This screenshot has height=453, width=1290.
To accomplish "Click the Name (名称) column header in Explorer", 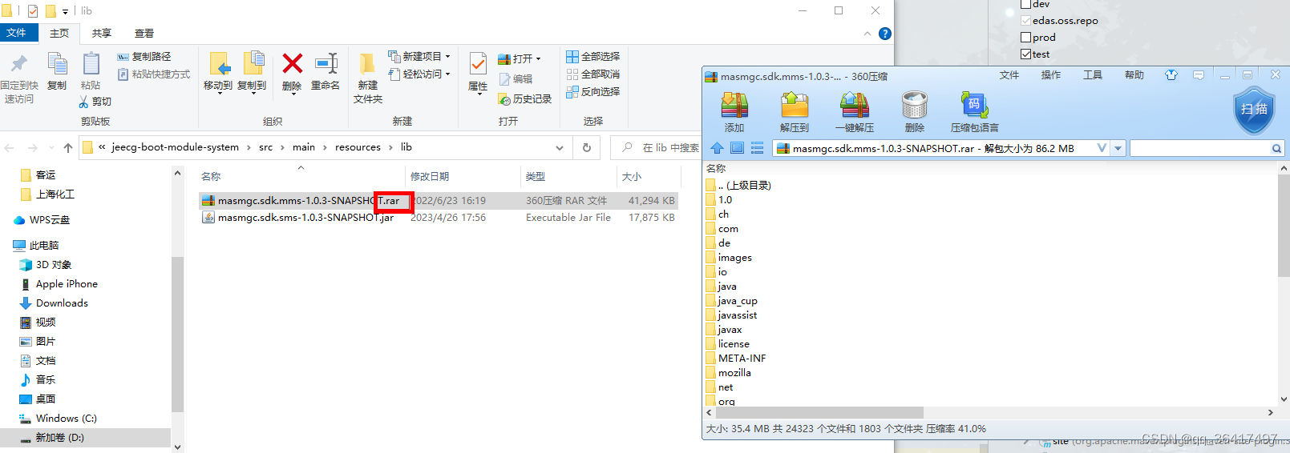I will tap(211, 177).
